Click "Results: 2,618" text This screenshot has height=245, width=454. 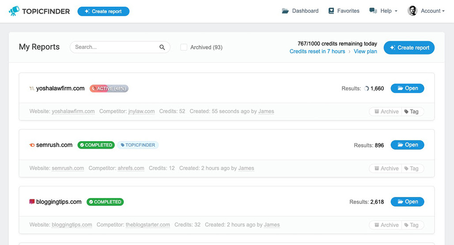[367, 202]
